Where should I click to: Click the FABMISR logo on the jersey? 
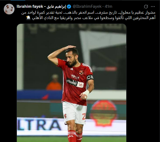75,77
